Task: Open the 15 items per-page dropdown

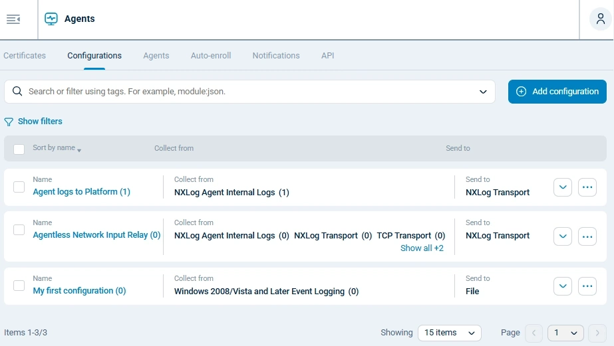Action: pyautogui.click(x=449, y=333)
